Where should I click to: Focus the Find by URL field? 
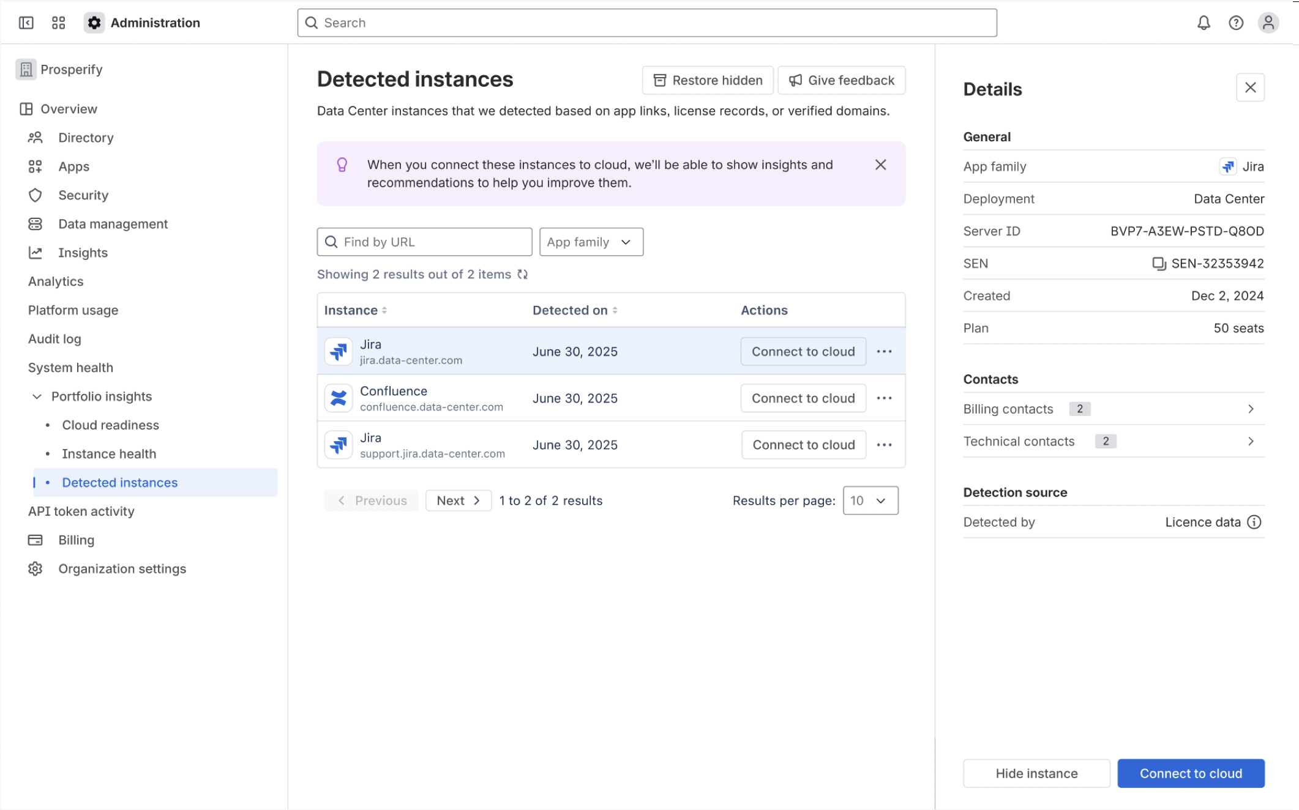[424, 242]
